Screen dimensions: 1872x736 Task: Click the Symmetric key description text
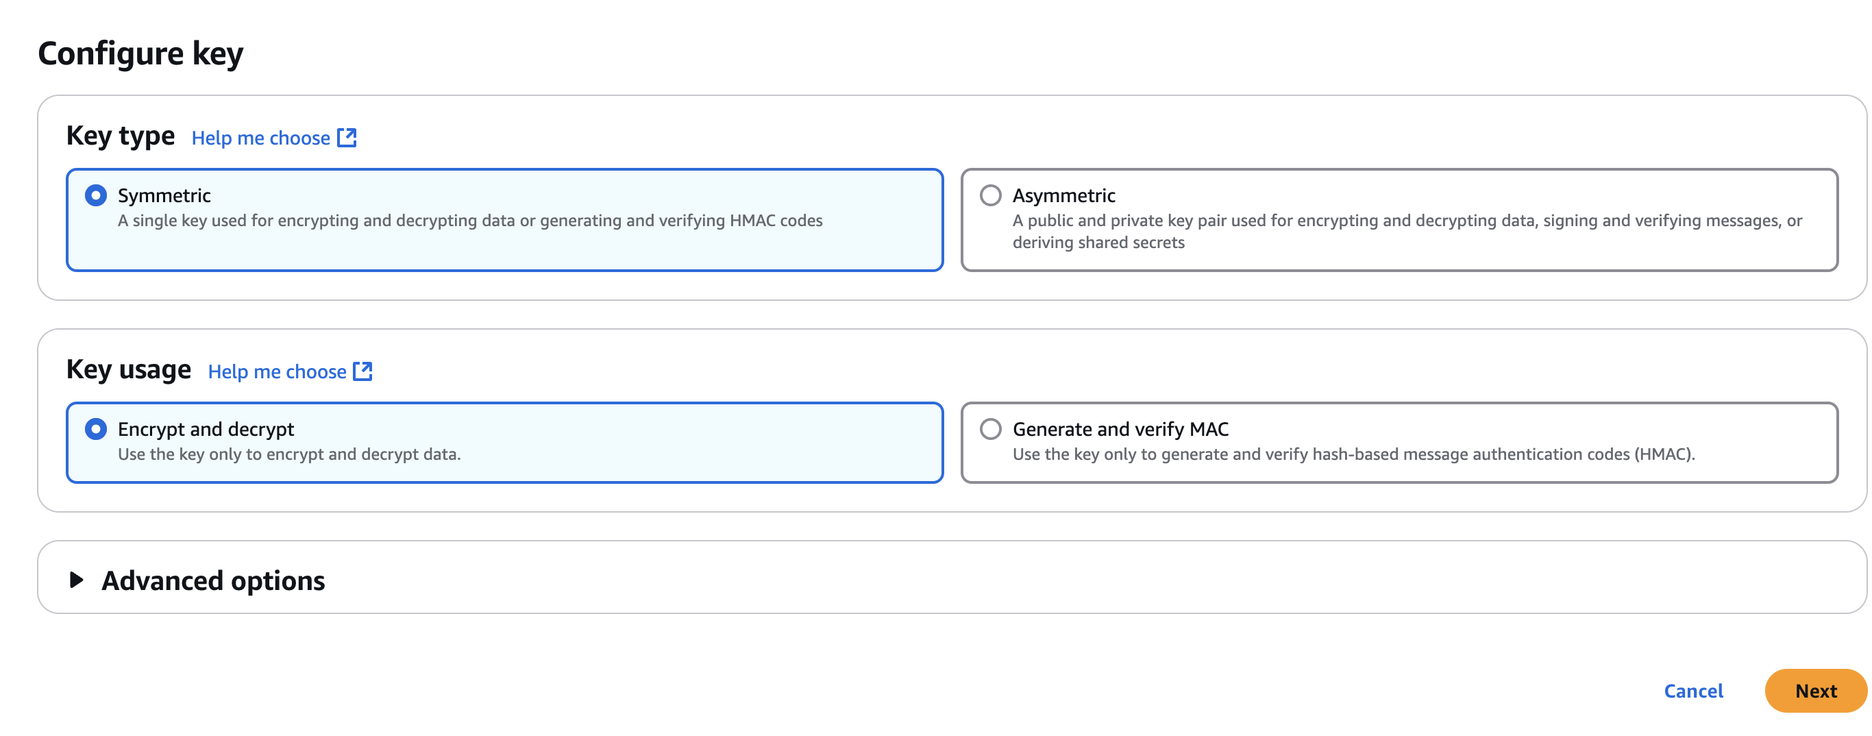[470, 221]
